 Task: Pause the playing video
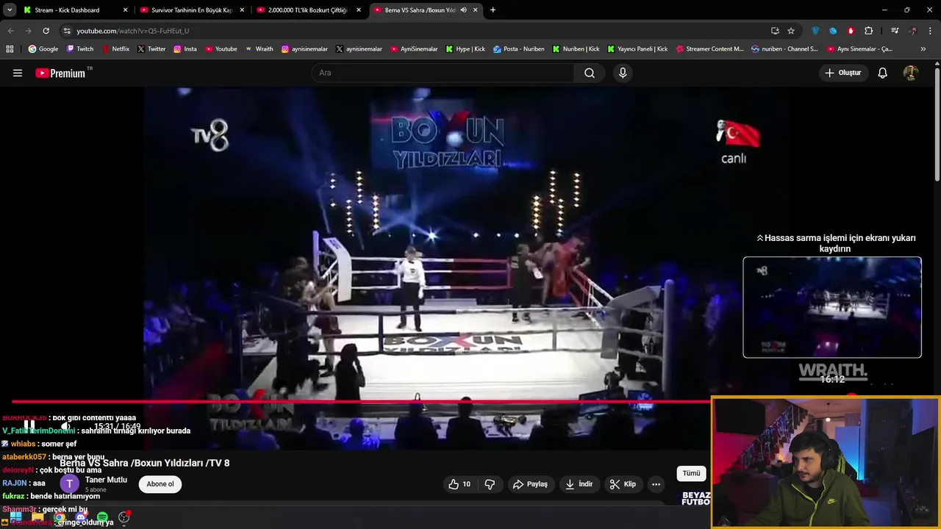pos(29,426)
